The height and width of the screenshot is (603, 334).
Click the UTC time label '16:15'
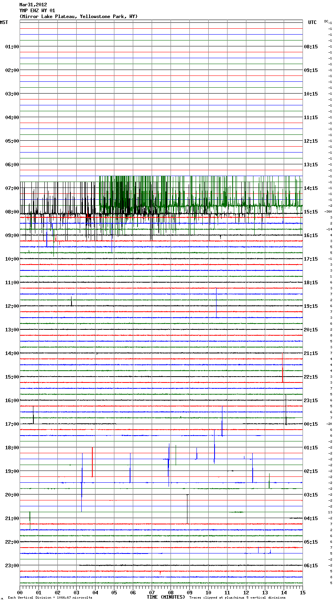tap(311, 235)
